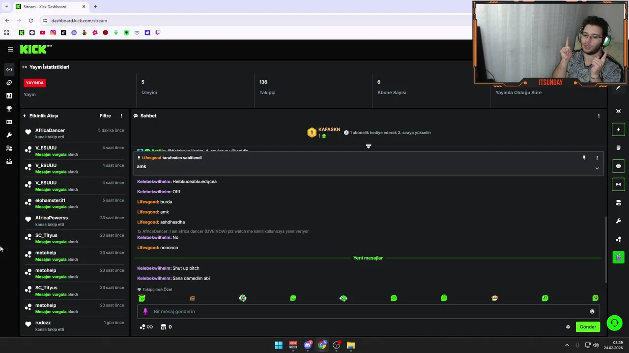This screenshot has height=353, width=629.
Task: Open YouTube bookmark in bookmarks bar
Action: click(43, 33)
